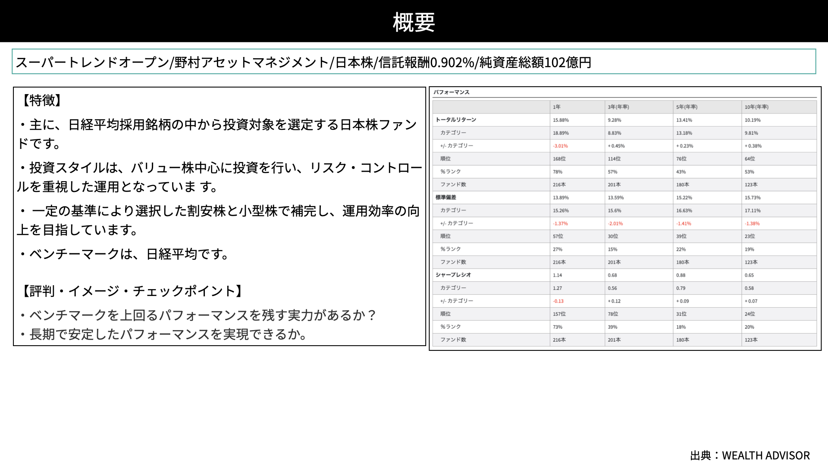Screen dimensions: 828x466
Task: Select the トータルリターン row label
Action: click(x=456, y=120)
